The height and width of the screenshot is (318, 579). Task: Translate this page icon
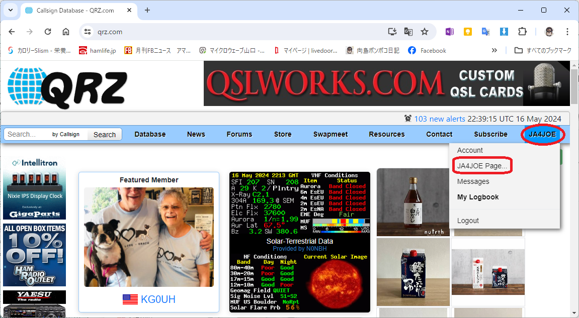coord(408,32)
